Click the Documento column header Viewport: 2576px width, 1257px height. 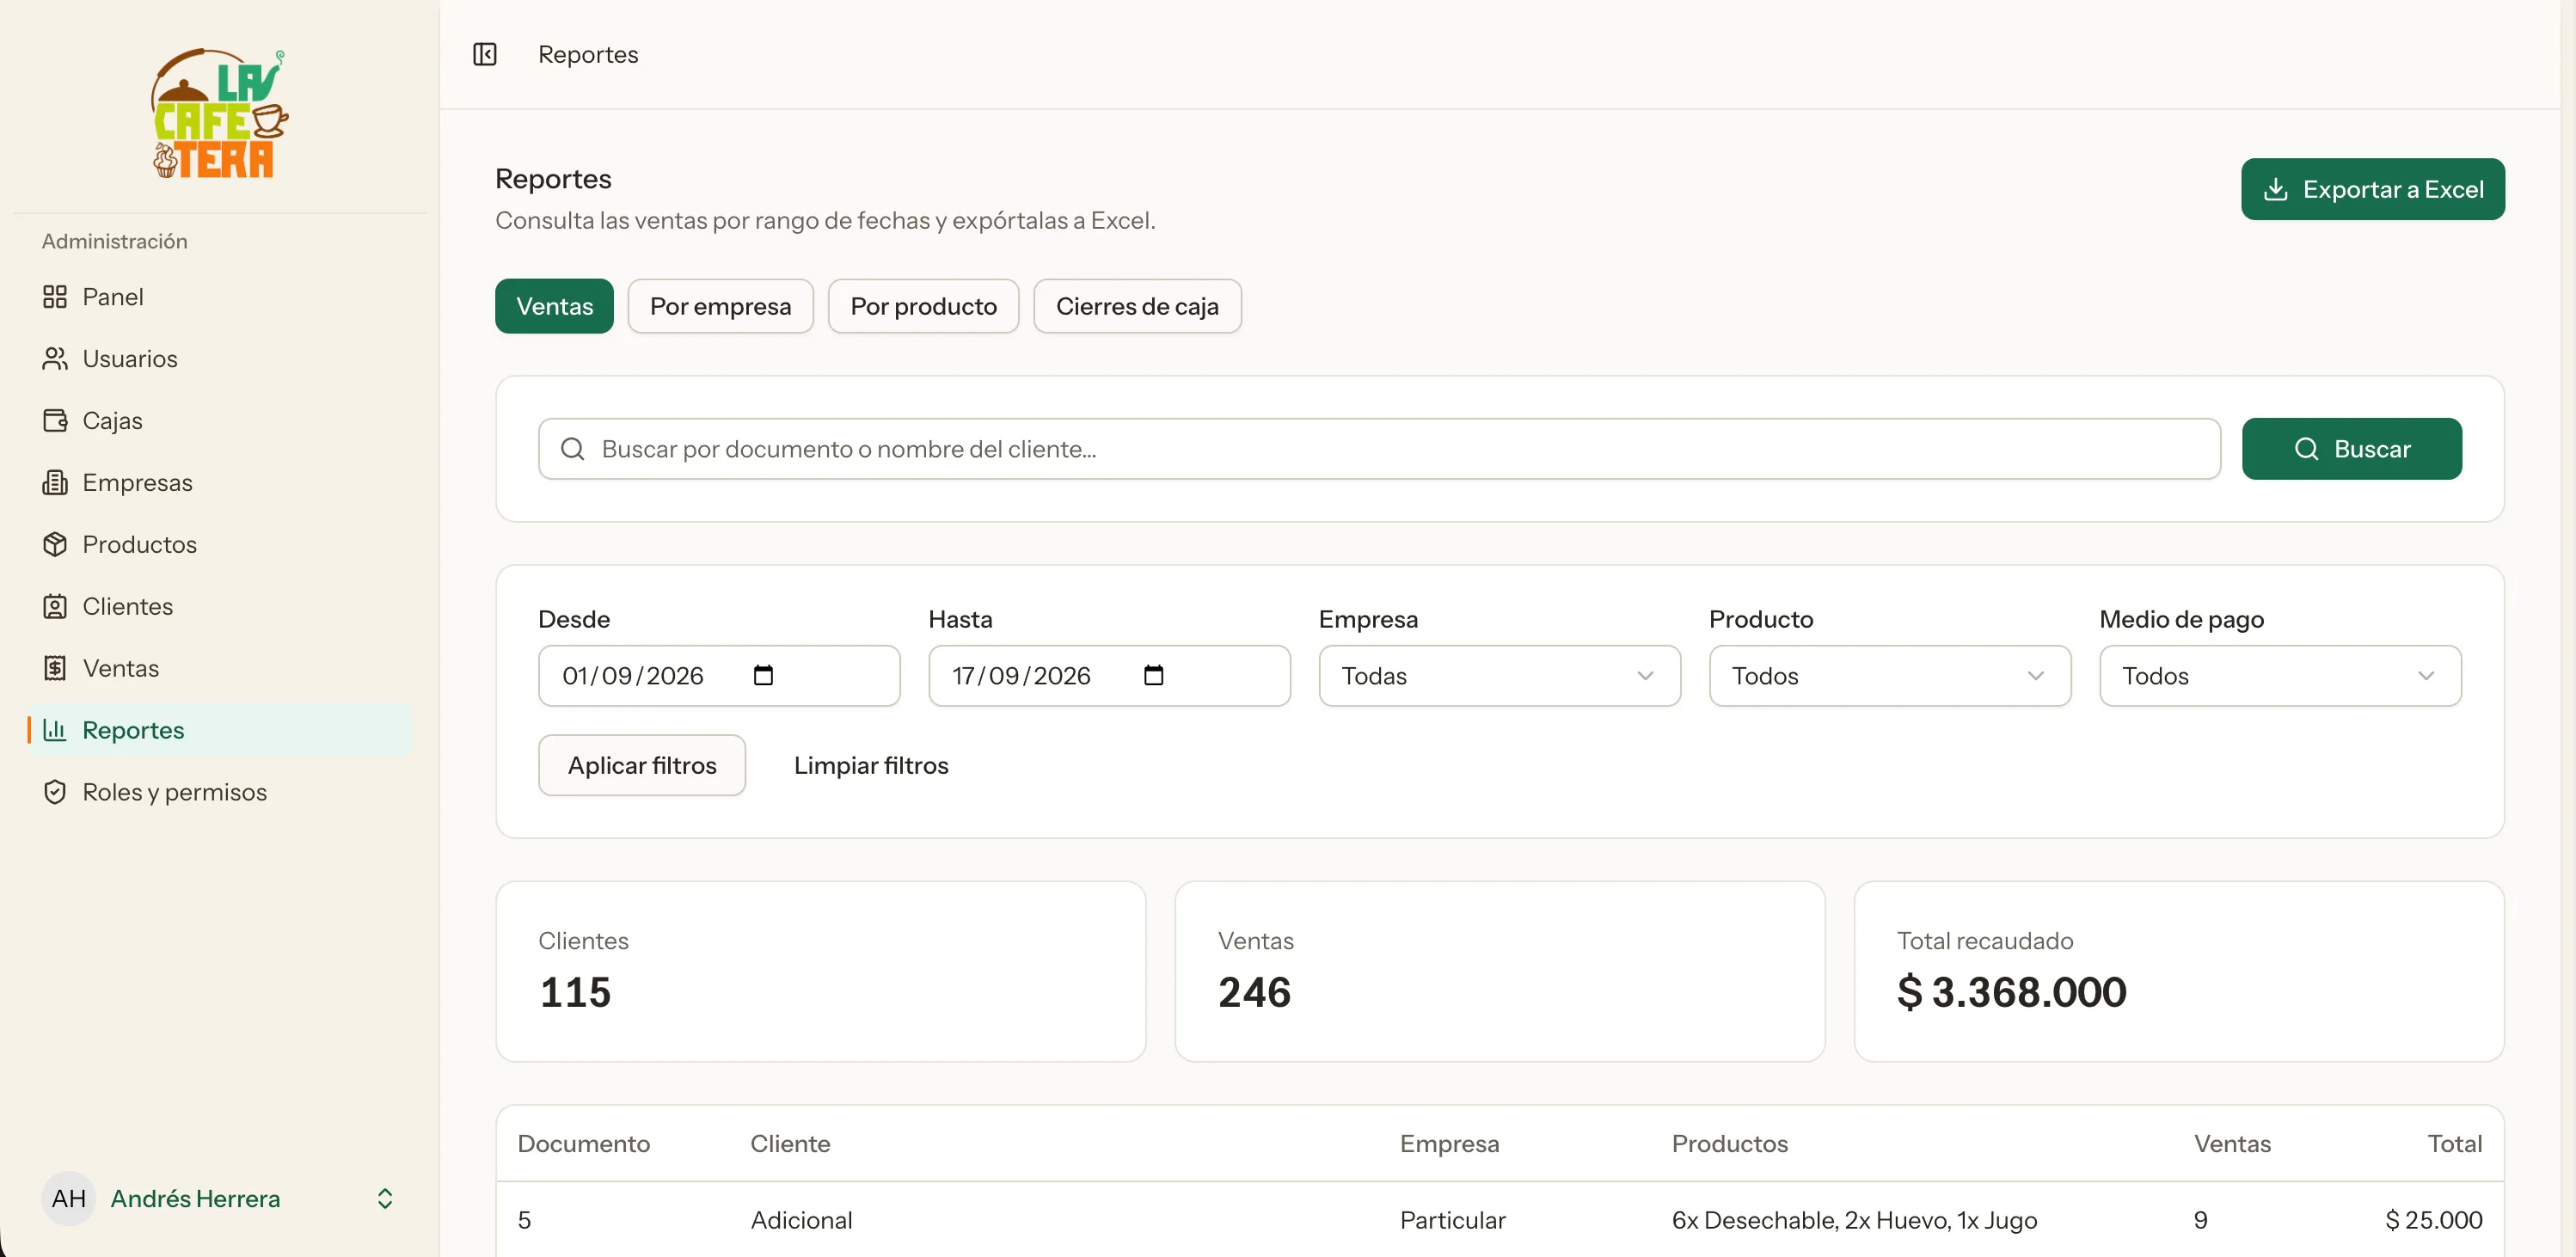pos(583,1143)
